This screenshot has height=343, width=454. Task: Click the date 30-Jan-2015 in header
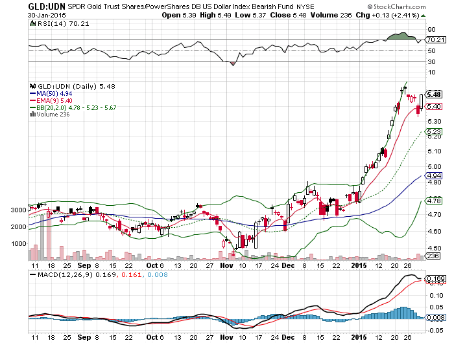pos(47,16)
